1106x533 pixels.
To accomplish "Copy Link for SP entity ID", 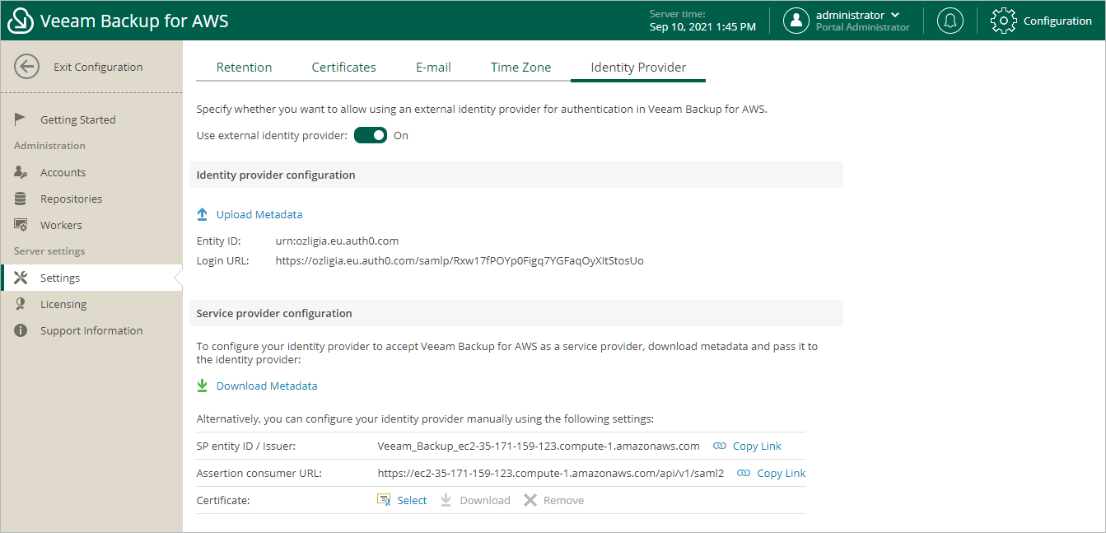I will point(757,446).
